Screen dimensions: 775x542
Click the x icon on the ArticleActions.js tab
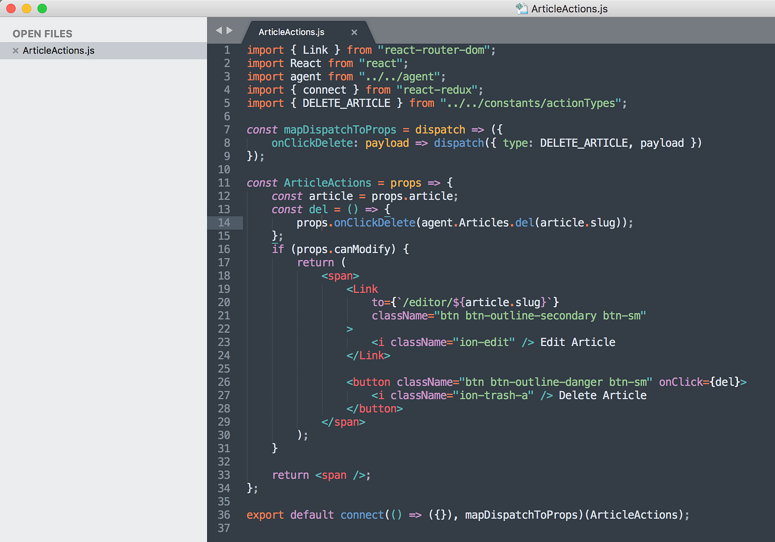(x=354, y=32)
